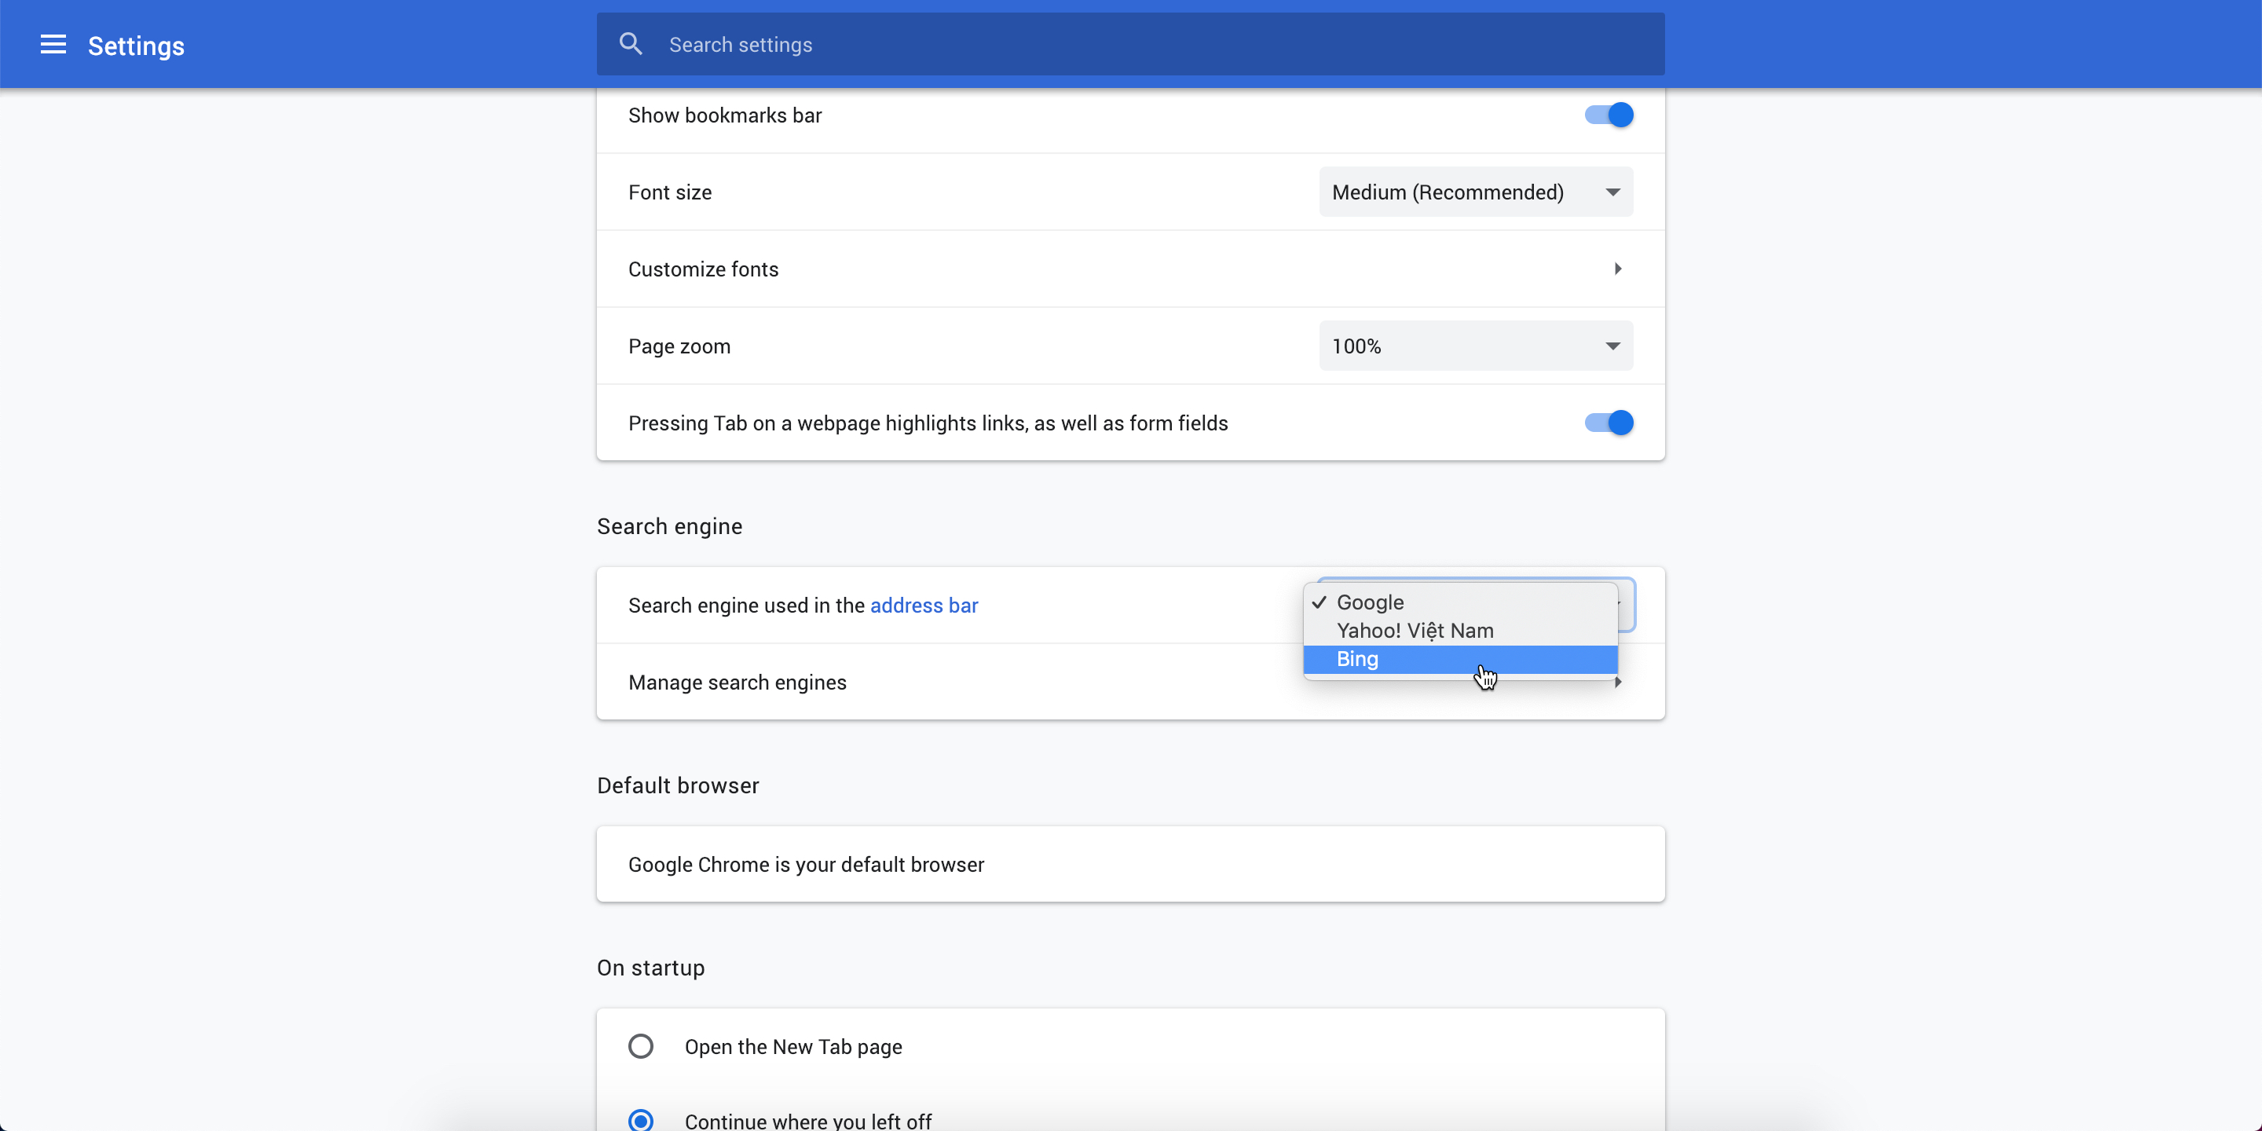
Task: Open the address bar link
Action: tap(924, 606)
